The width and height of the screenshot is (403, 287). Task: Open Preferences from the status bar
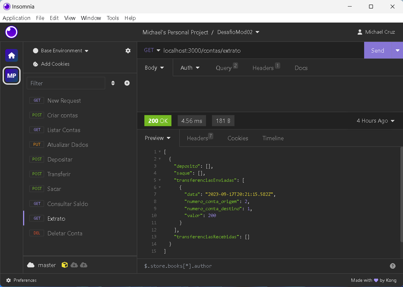point(22,280)
